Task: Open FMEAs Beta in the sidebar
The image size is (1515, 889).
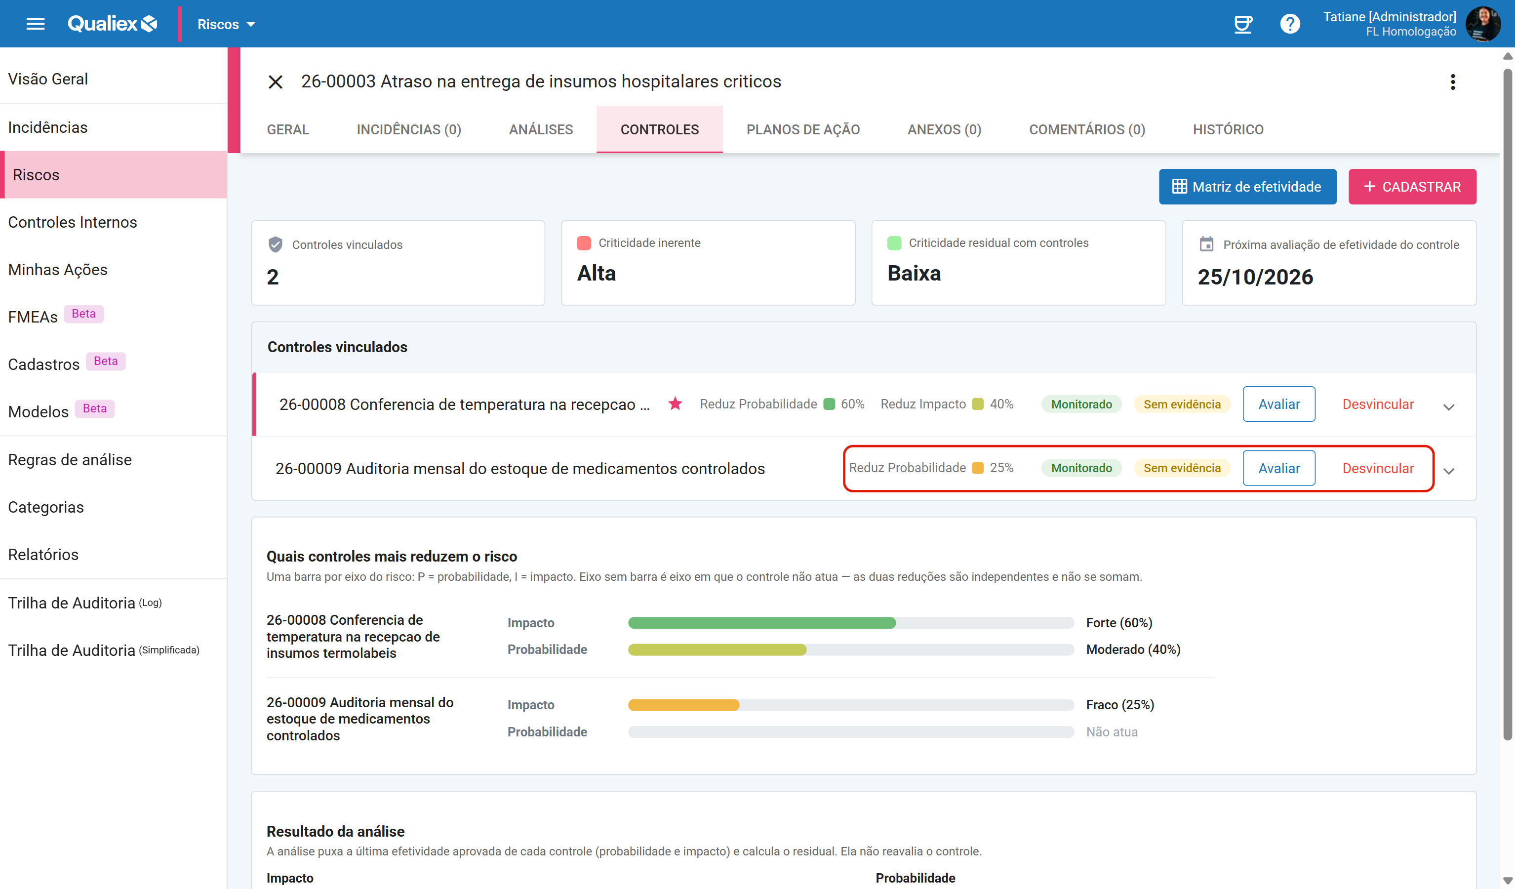Action: 114,317
